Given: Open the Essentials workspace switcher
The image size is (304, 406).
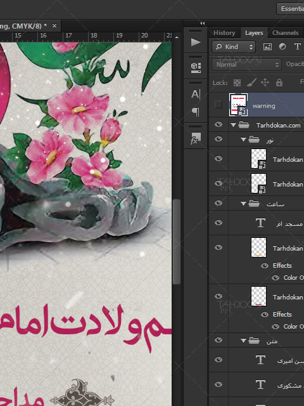Looking at the screenshot, I should click(290, 9).
